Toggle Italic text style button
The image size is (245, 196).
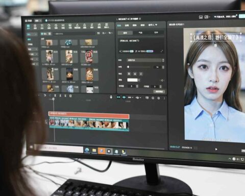click(141, 74)
